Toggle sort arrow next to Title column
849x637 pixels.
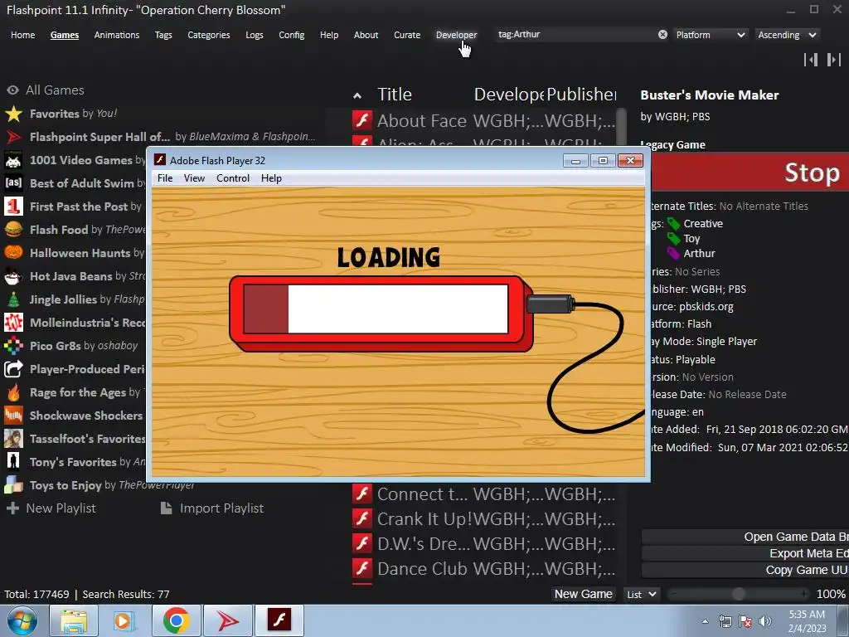pos(357,96)
